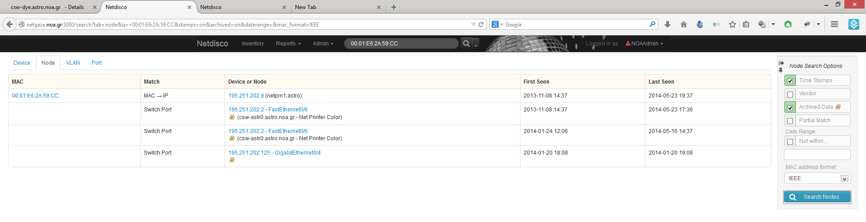
Task: Toggle the Not within date range checkbox
Action: pos(790,142)
